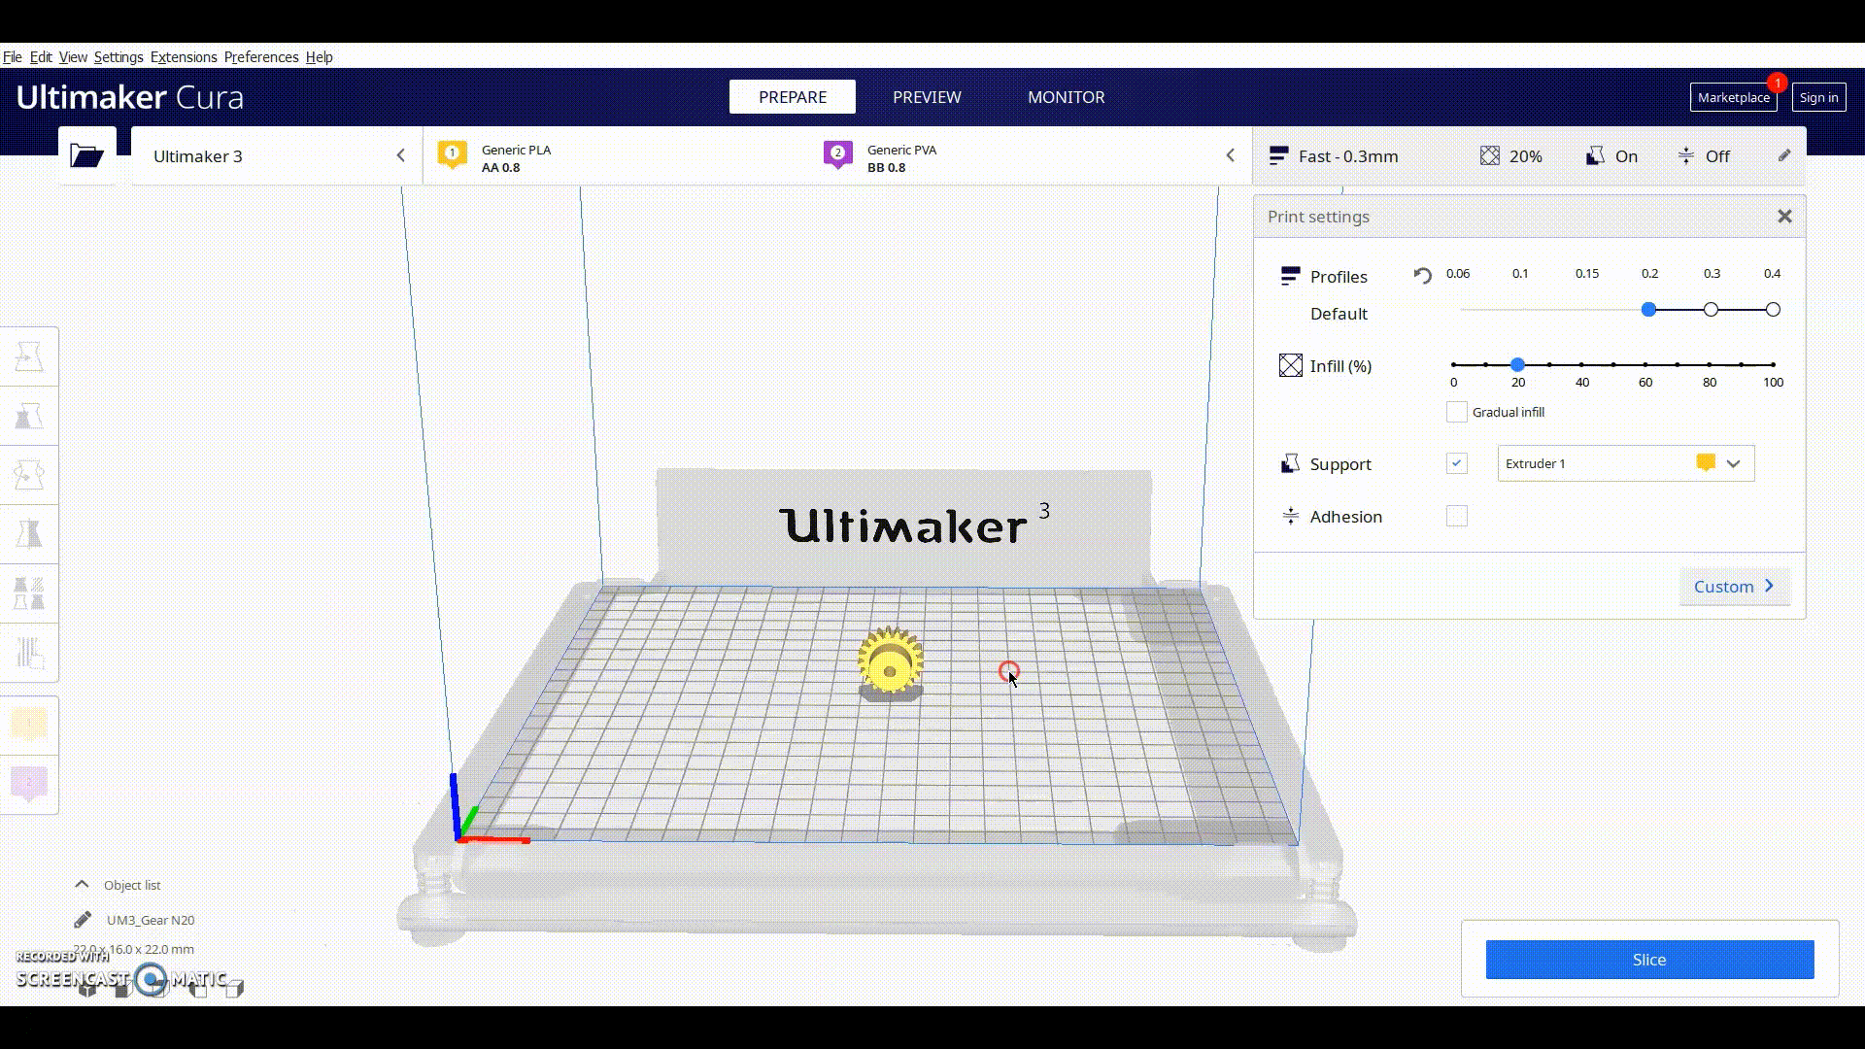Set profile slider to 0.3 point
This screenshot has height=1049, width=1865.
pos(1711,309)
